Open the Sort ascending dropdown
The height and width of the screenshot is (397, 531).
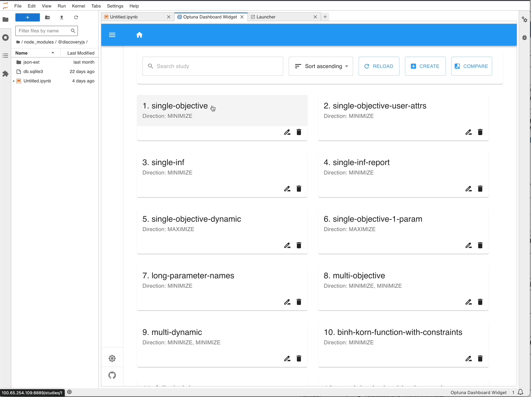point(321,66)
